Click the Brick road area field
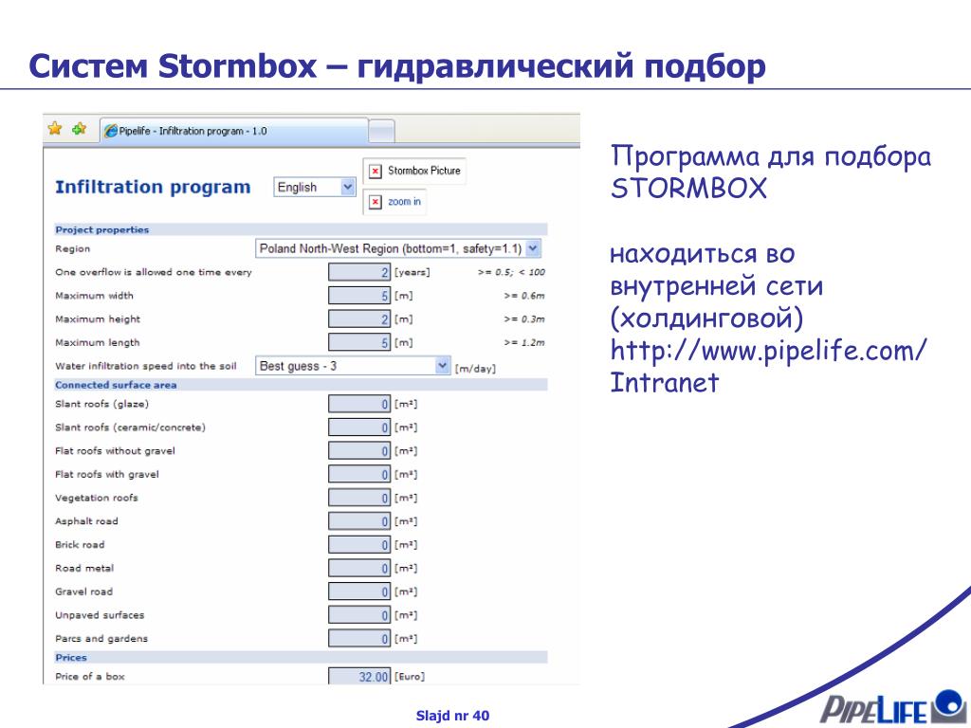971x728 pixels. point(359,545)
